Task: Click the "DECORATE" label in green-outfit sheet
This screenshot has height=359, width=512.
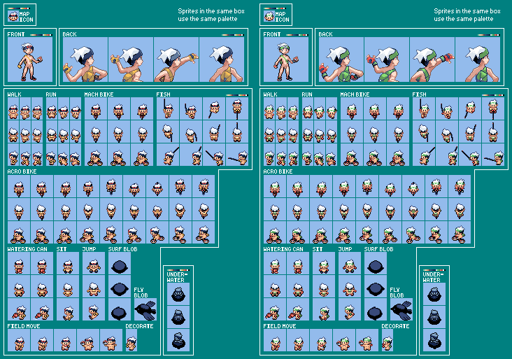Action: coord(395,326)
